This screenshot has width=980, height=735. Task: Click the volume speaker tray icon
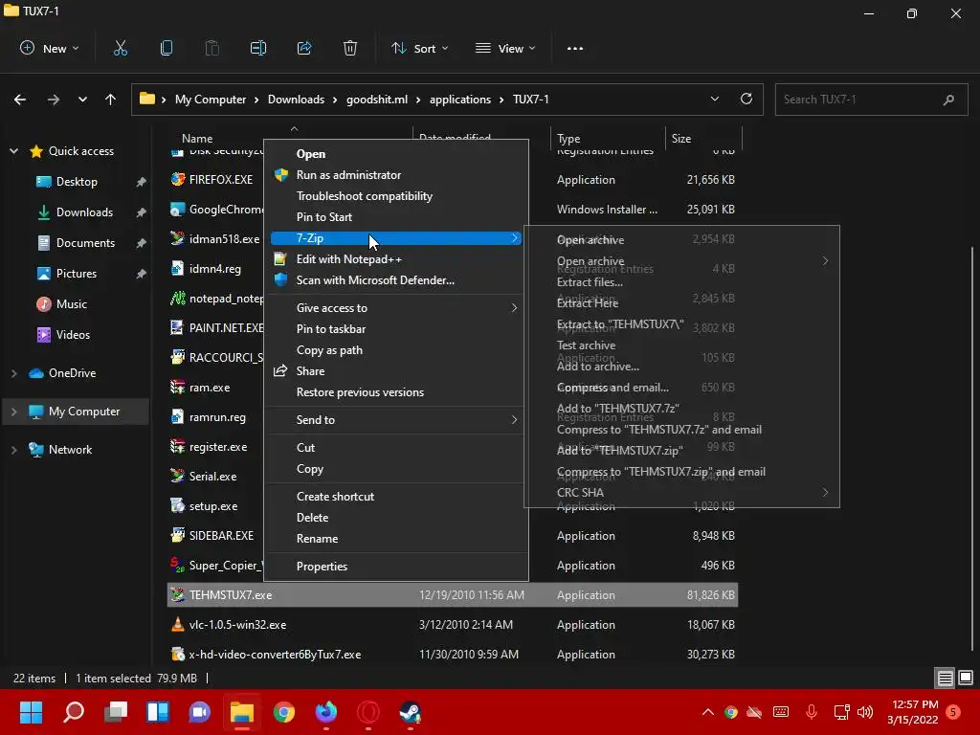pos(865,712)
